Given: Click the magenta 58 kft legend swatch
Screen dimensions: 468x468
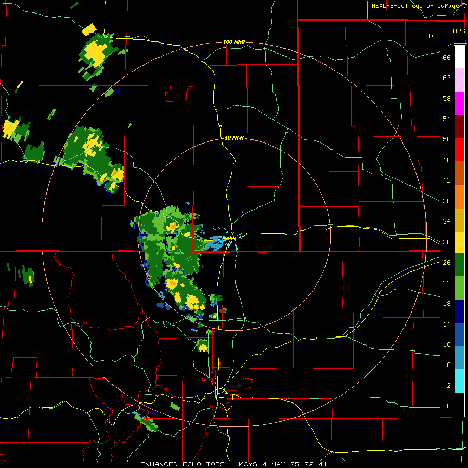Looking at the screenshot, I should tap(459, 103).
